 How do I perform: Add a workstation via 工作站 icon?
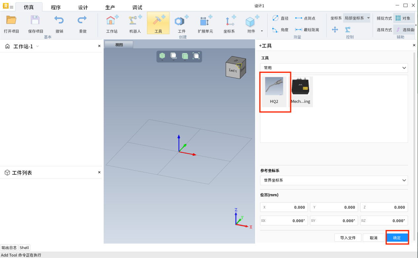point(112,21)
